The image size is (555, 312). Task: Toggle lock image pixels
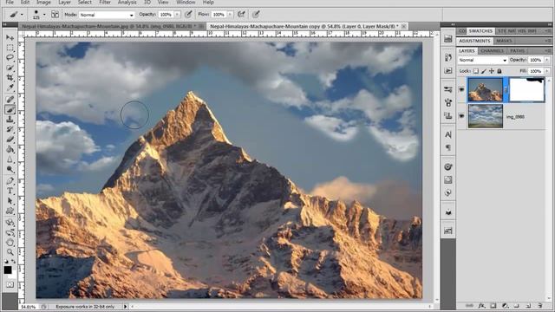click(484, 71)
